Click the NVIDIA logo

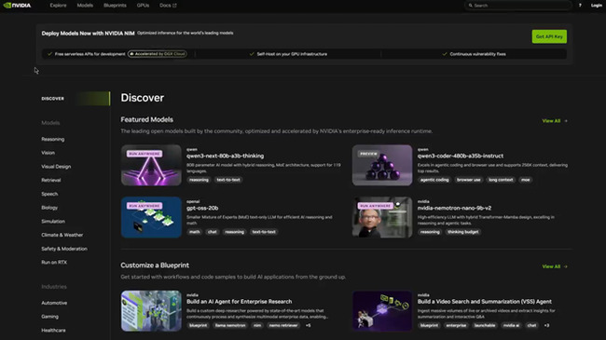pyautogui.click(x=17, y=6)
